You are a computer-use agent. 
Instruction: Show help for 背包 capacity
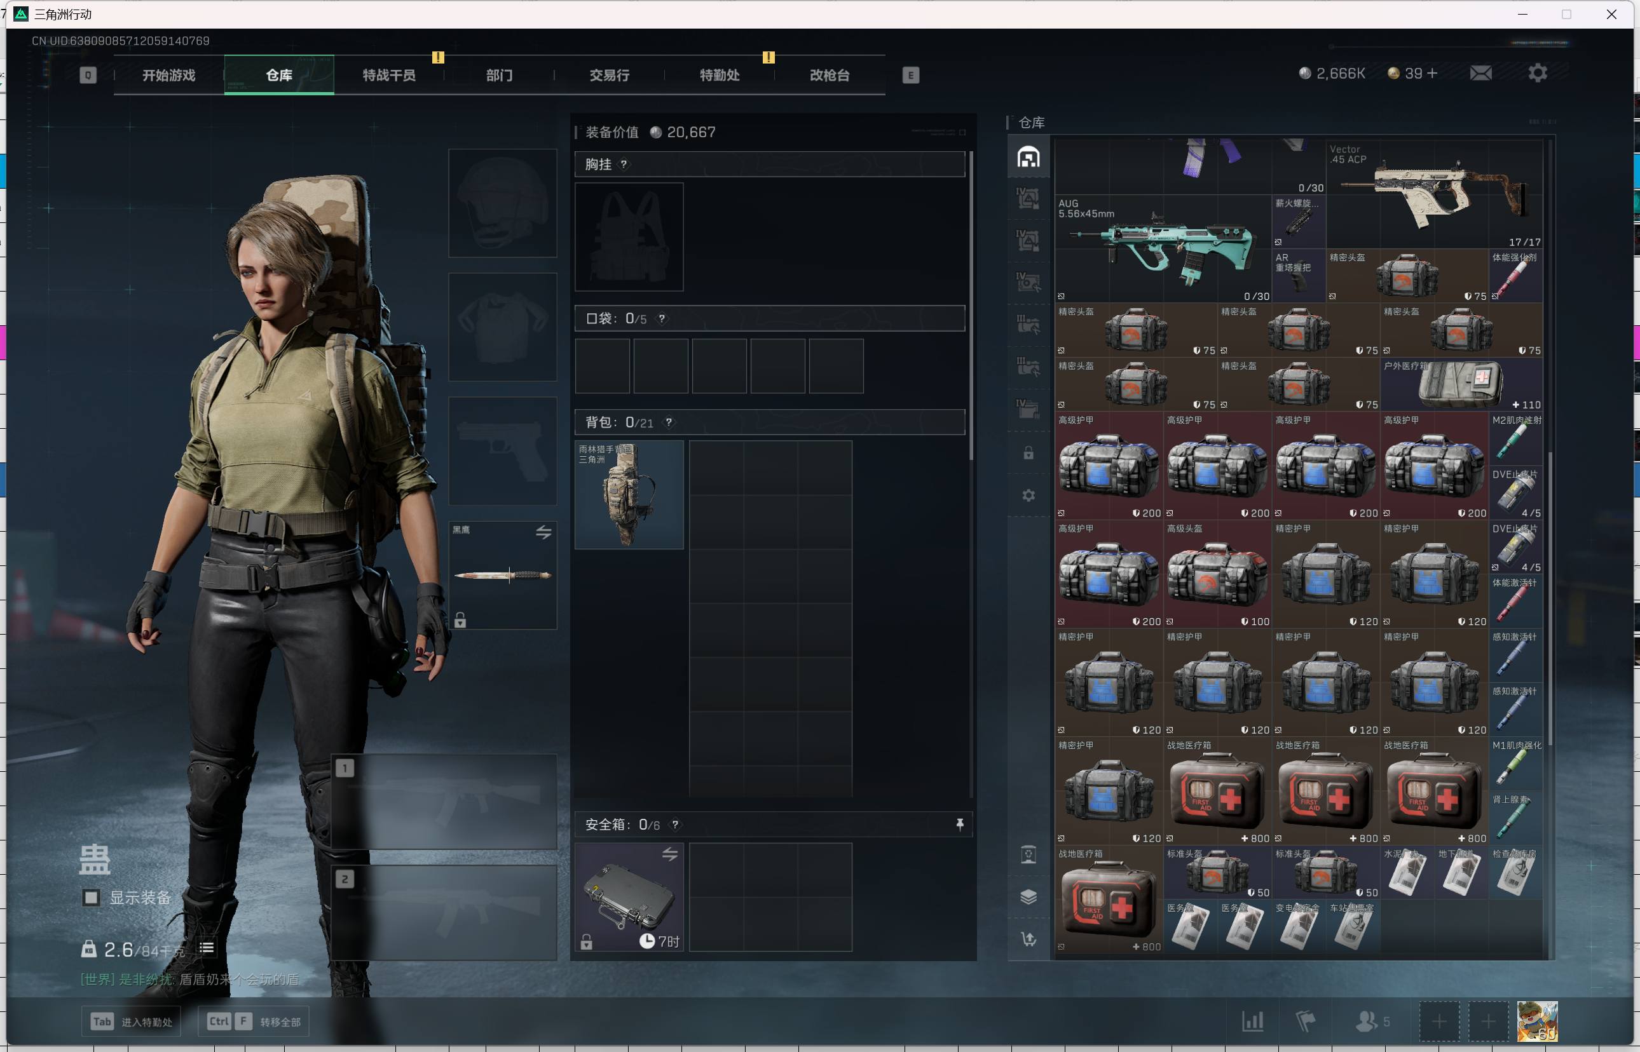669,423
